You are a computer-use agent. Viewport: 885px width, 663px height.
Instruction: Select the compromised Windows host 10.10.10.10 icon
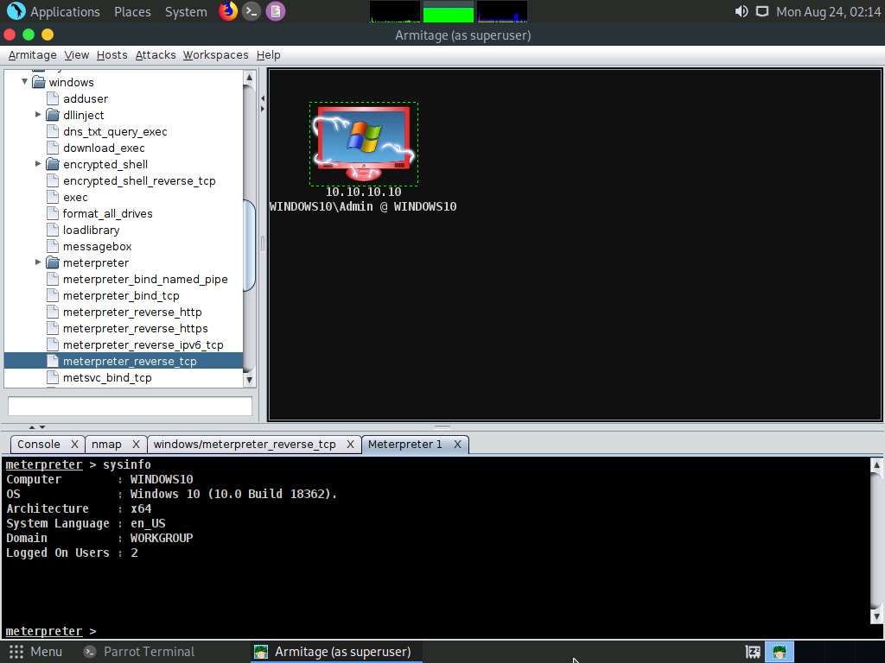(364, 144)
